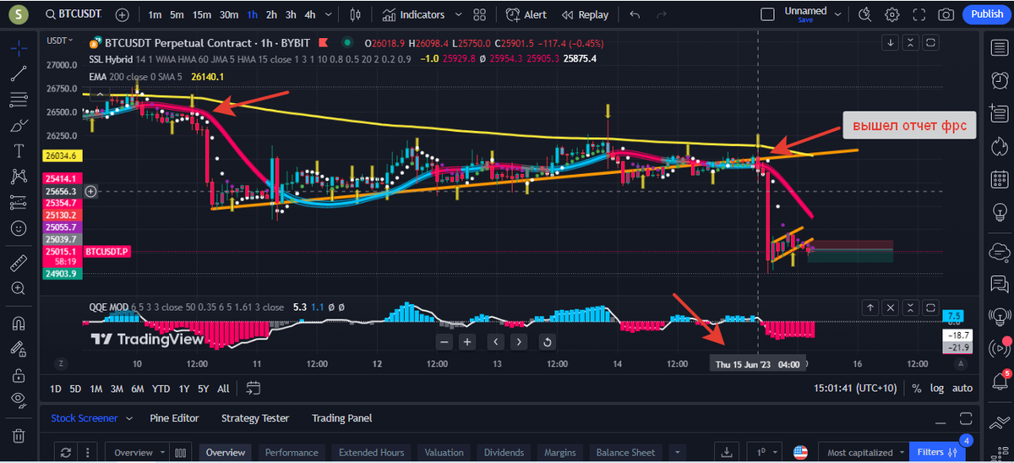Screen dimensions: 1014x463
Task: Click the Alert button
Action: (526, 14)
